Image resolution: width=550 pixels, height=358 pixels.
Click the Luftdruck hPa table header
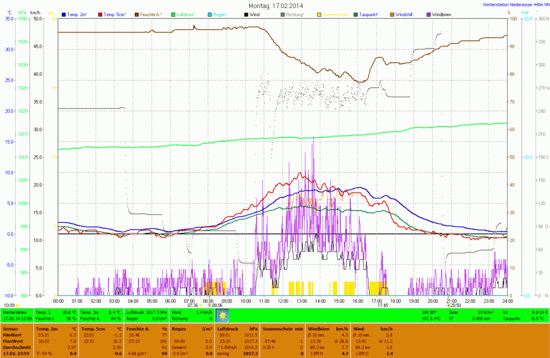tap(234, 328)
